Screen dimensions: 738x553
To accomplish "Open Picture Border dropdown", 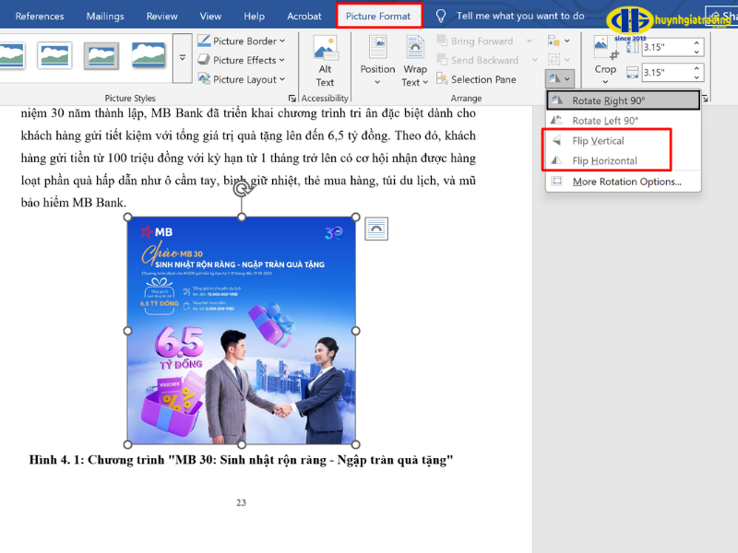I will point(242,41).
